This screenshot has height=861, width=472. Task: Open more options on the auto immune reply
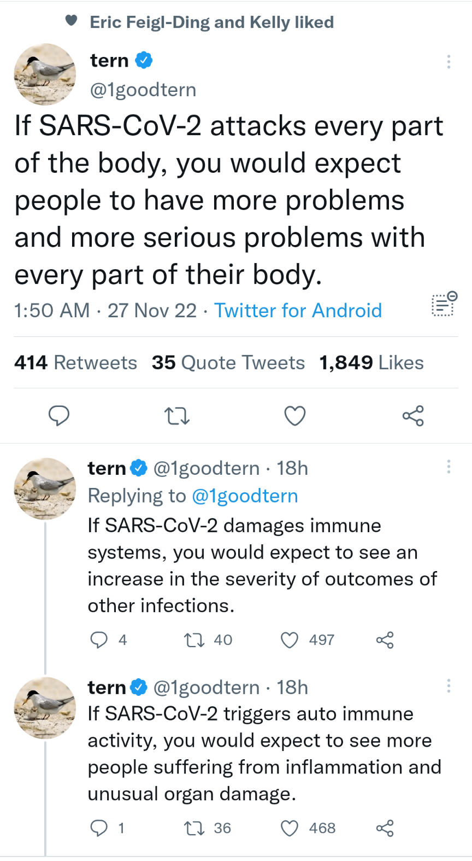449,686
